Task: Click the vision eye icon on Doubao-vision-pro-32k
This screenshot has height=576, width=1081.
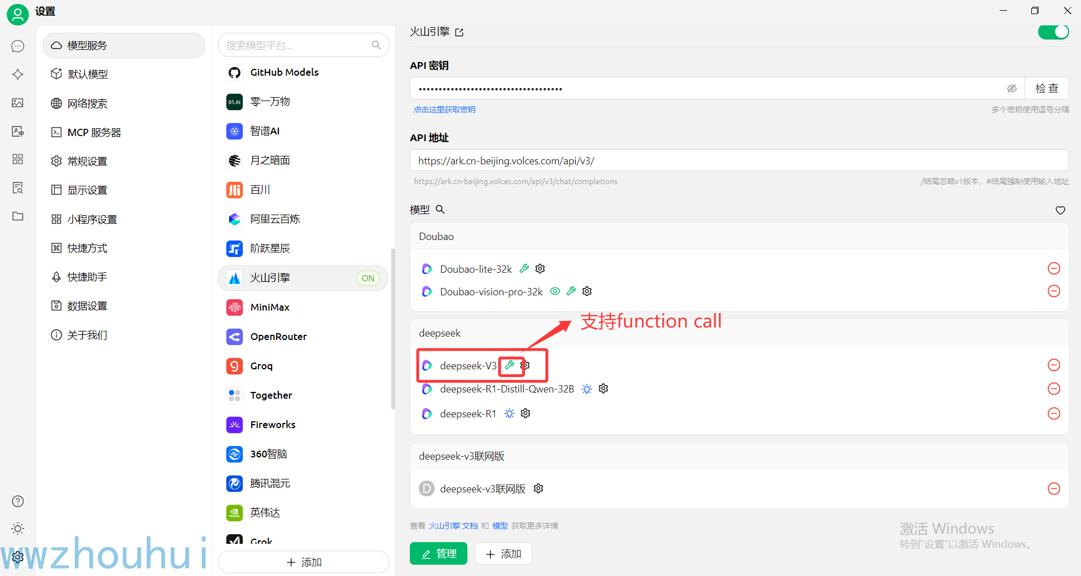Action: (555, 291)
